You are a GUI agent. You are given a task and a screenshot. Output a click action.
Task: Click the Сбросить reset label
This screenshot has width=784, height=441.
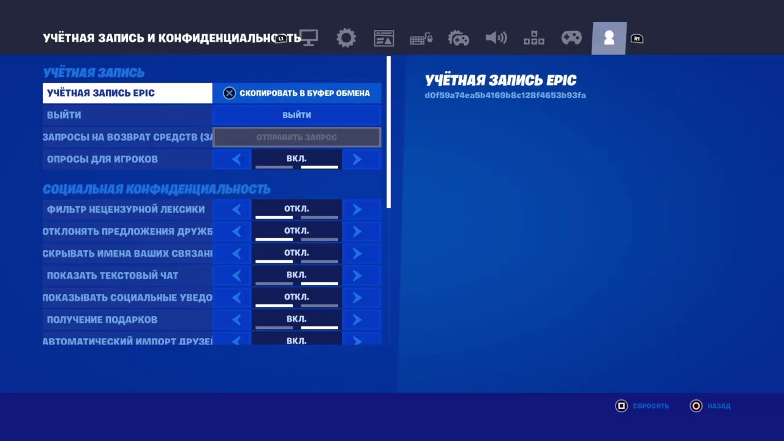point(651,405)
